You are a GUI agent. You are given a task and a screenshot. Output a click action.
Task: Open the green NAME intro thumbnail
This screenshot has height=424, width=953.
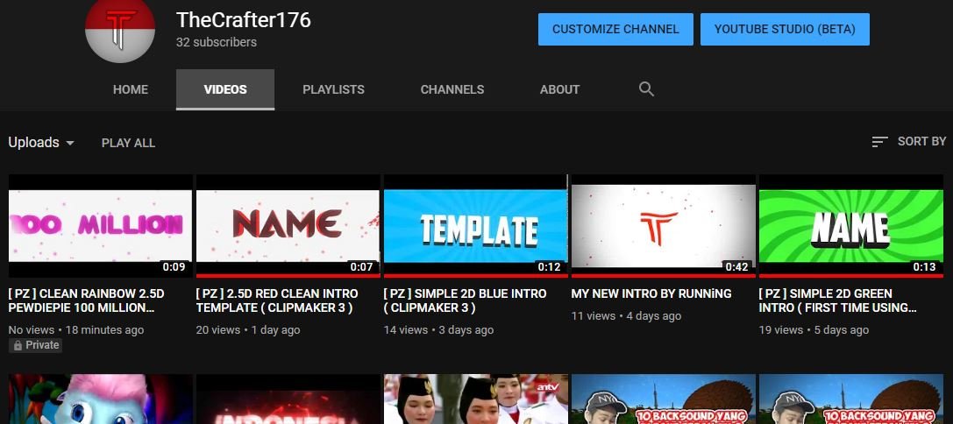[851, 226]
